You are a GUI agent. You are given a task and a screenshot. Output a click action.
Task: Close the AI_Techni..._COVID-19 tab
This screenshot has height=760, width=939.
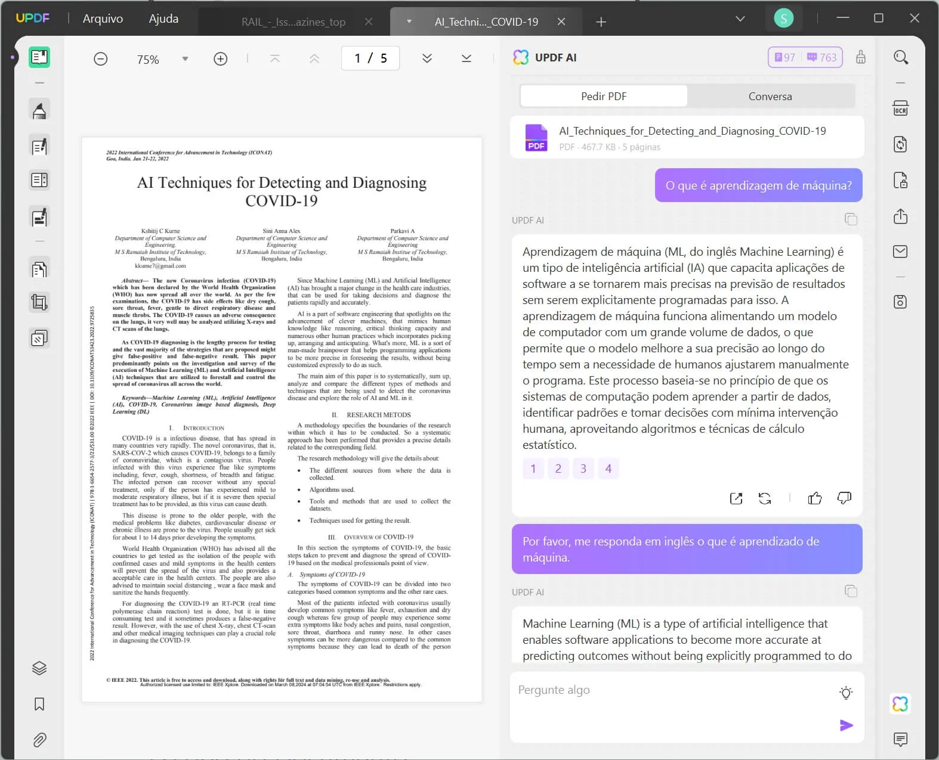tap(561, 21)
